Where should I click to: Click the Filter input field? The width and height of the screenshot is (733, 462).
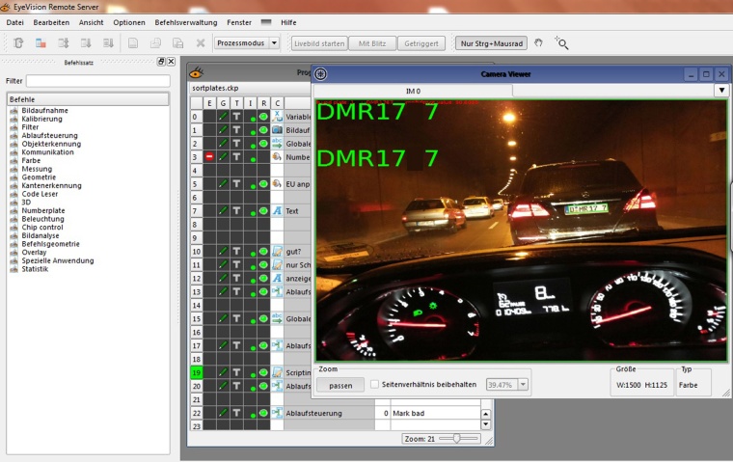[97, 81]
